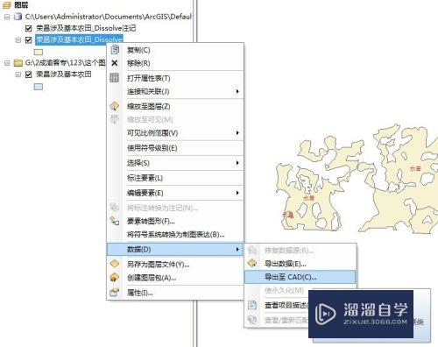
Task: Select 缩放至图层(Z) Zoom To Layer
Action: 175,106
